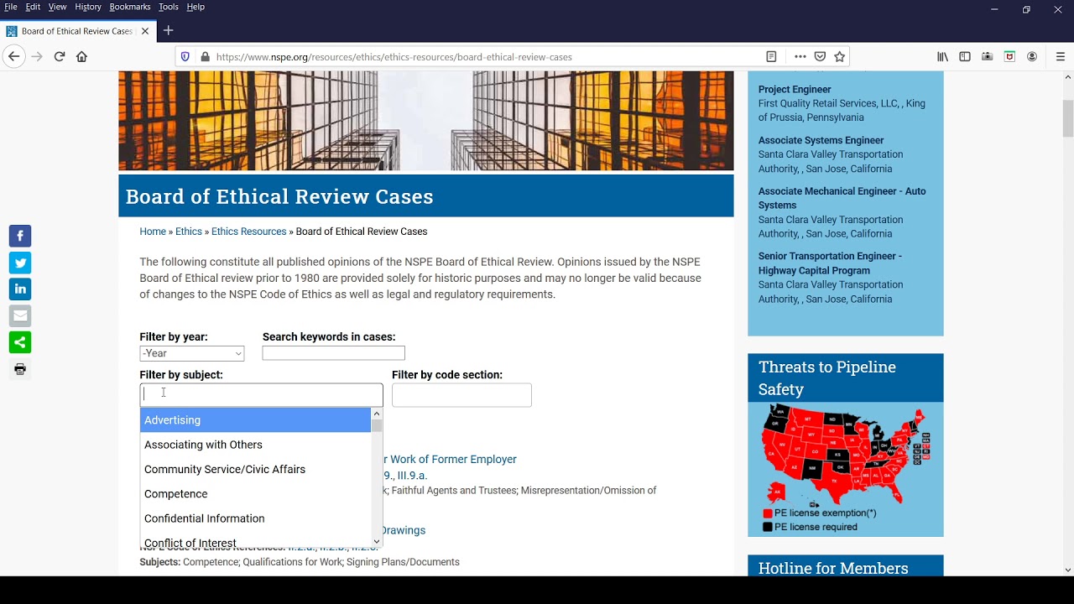Screen dimensions: 1074x604
Task: Go back using the browser back arrow
Action: 13,56
